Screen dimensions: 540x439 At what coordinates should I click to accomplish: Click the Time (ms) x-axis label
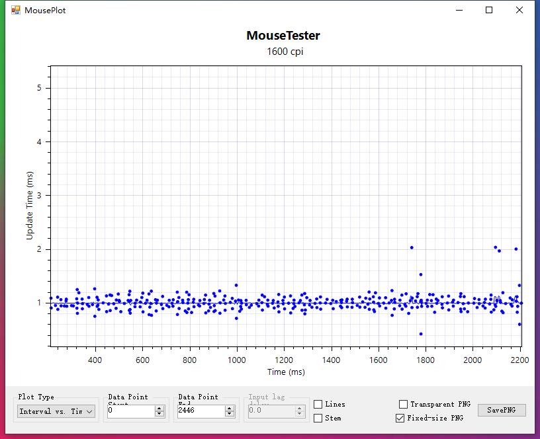pyautogui.click(x=286, y=372)
